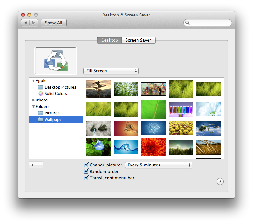This screenshot has width=253, height=224.
Task: Click the rotating pictures preview well
Action: click(56, 61)
